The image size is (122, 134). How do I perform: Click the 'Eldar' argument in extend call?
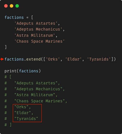[73, 59]
